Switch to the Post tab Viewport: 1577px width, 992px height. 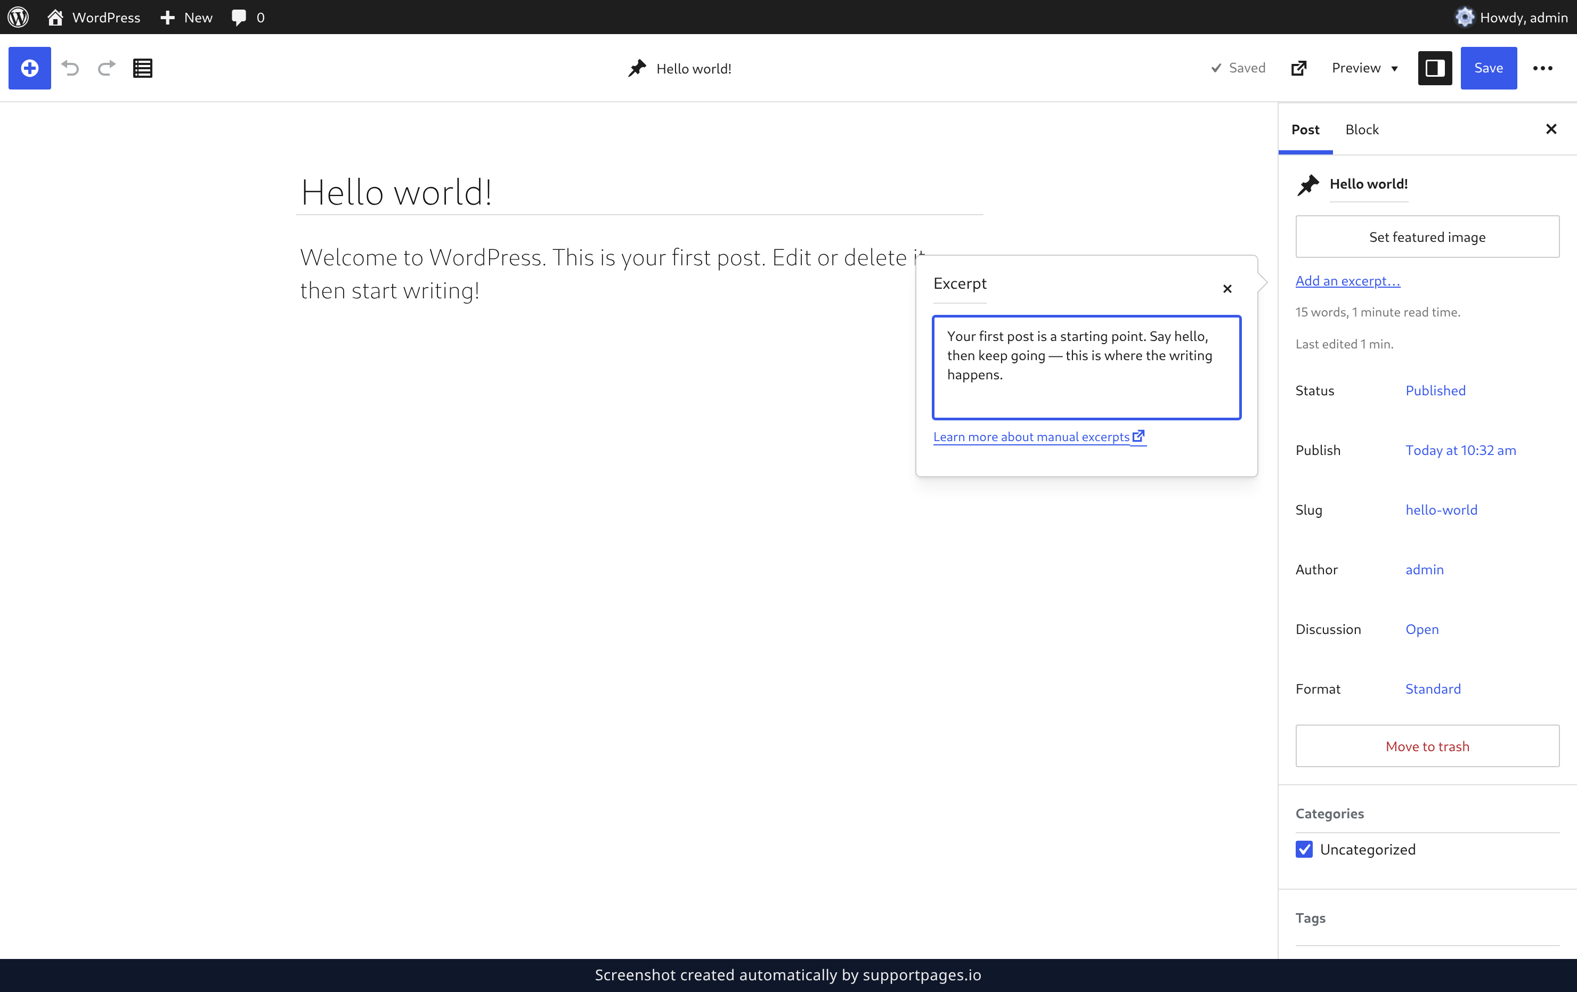pos(1305,129)
